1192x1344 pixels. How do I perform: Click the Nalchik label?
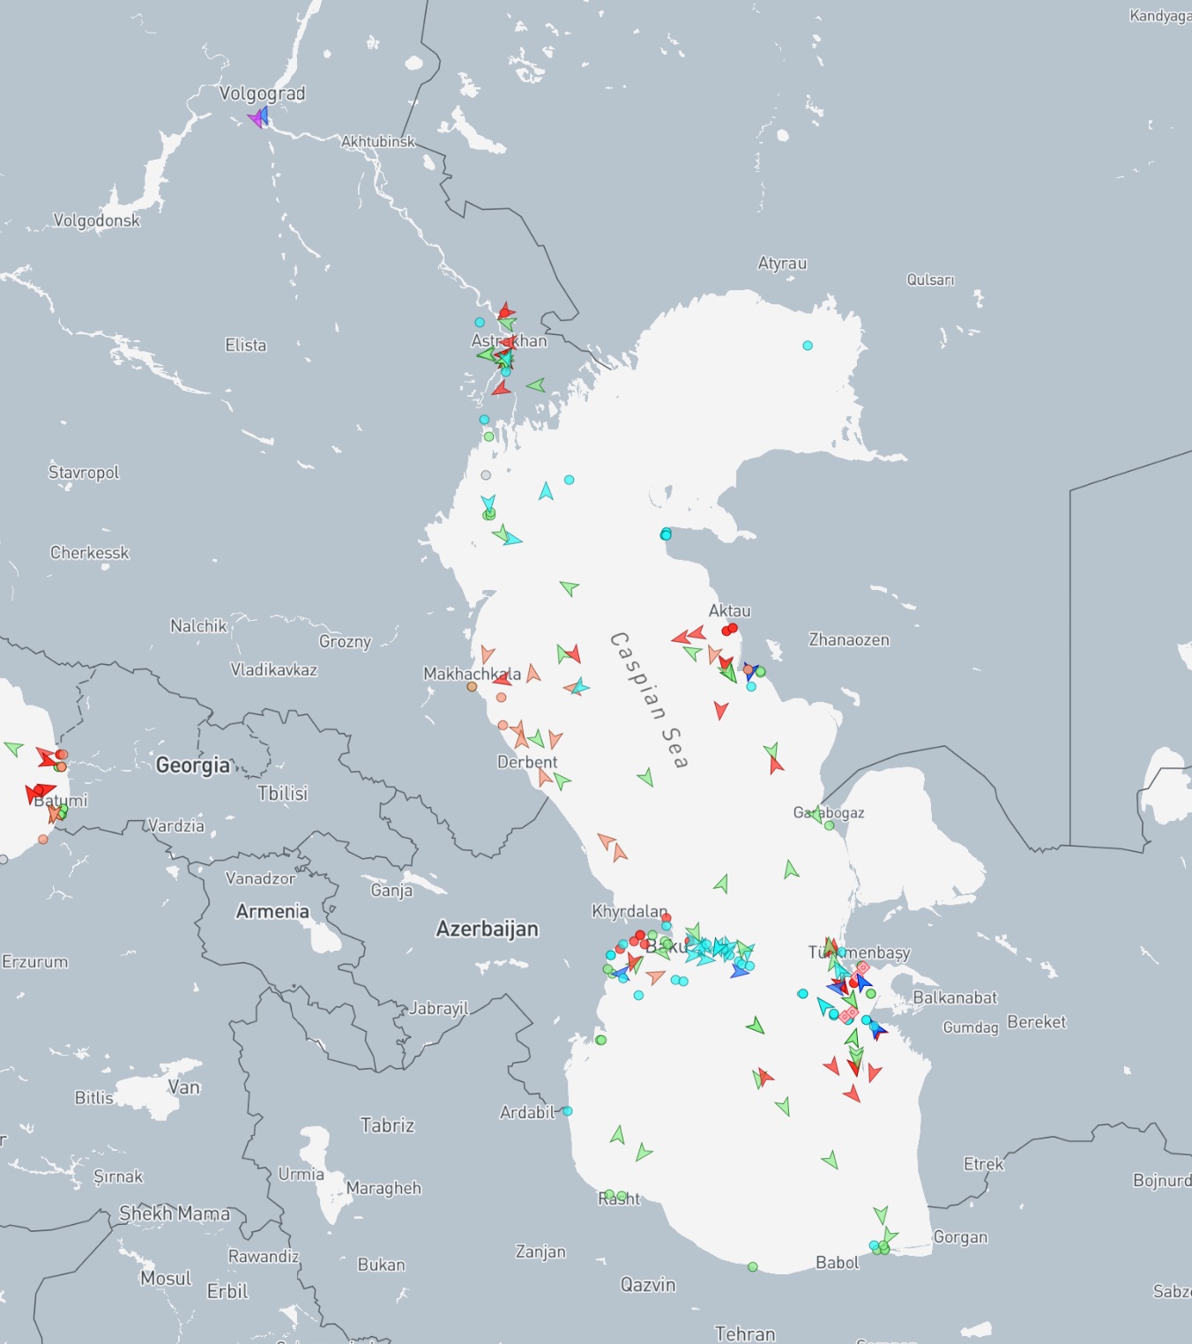(198, 626)
